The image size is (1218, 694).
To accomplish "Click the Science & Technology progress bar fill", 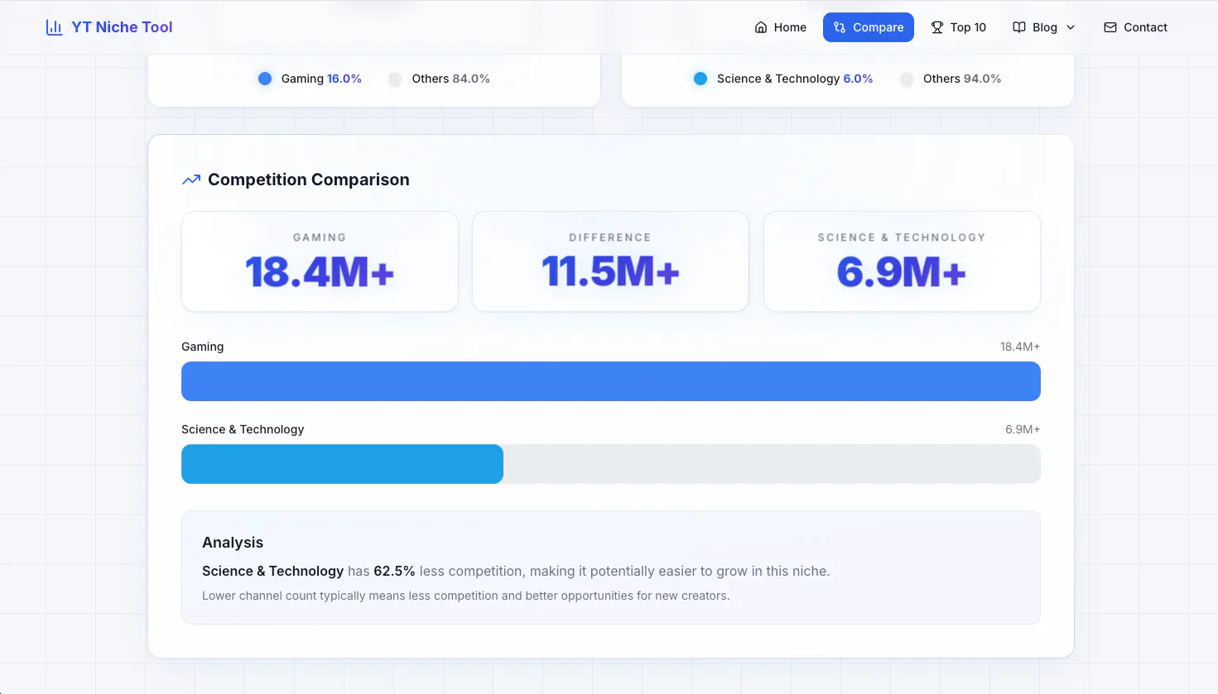I will (x=342, y=464).
